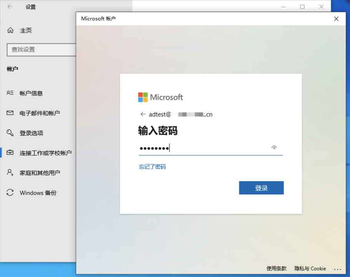Click the key icon for 登录选项

tap(10, 133)
